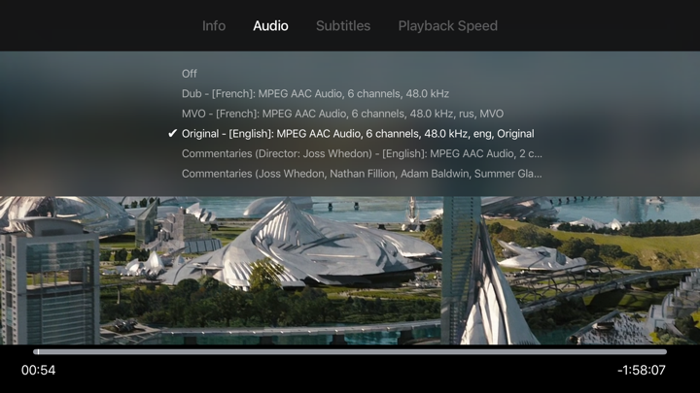Click the remaining time -1:58:07
700x393 pixels.
(x=642, y=371)
